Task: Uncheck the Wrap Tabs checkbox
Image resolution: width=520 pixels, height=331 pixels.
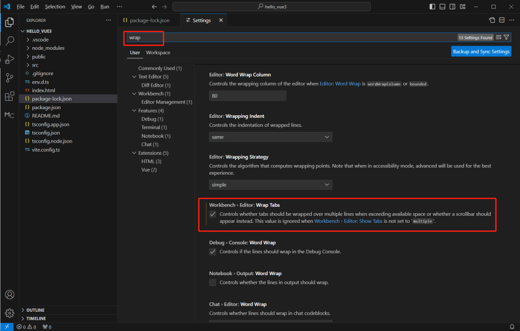Action: [x=213, y=214]
